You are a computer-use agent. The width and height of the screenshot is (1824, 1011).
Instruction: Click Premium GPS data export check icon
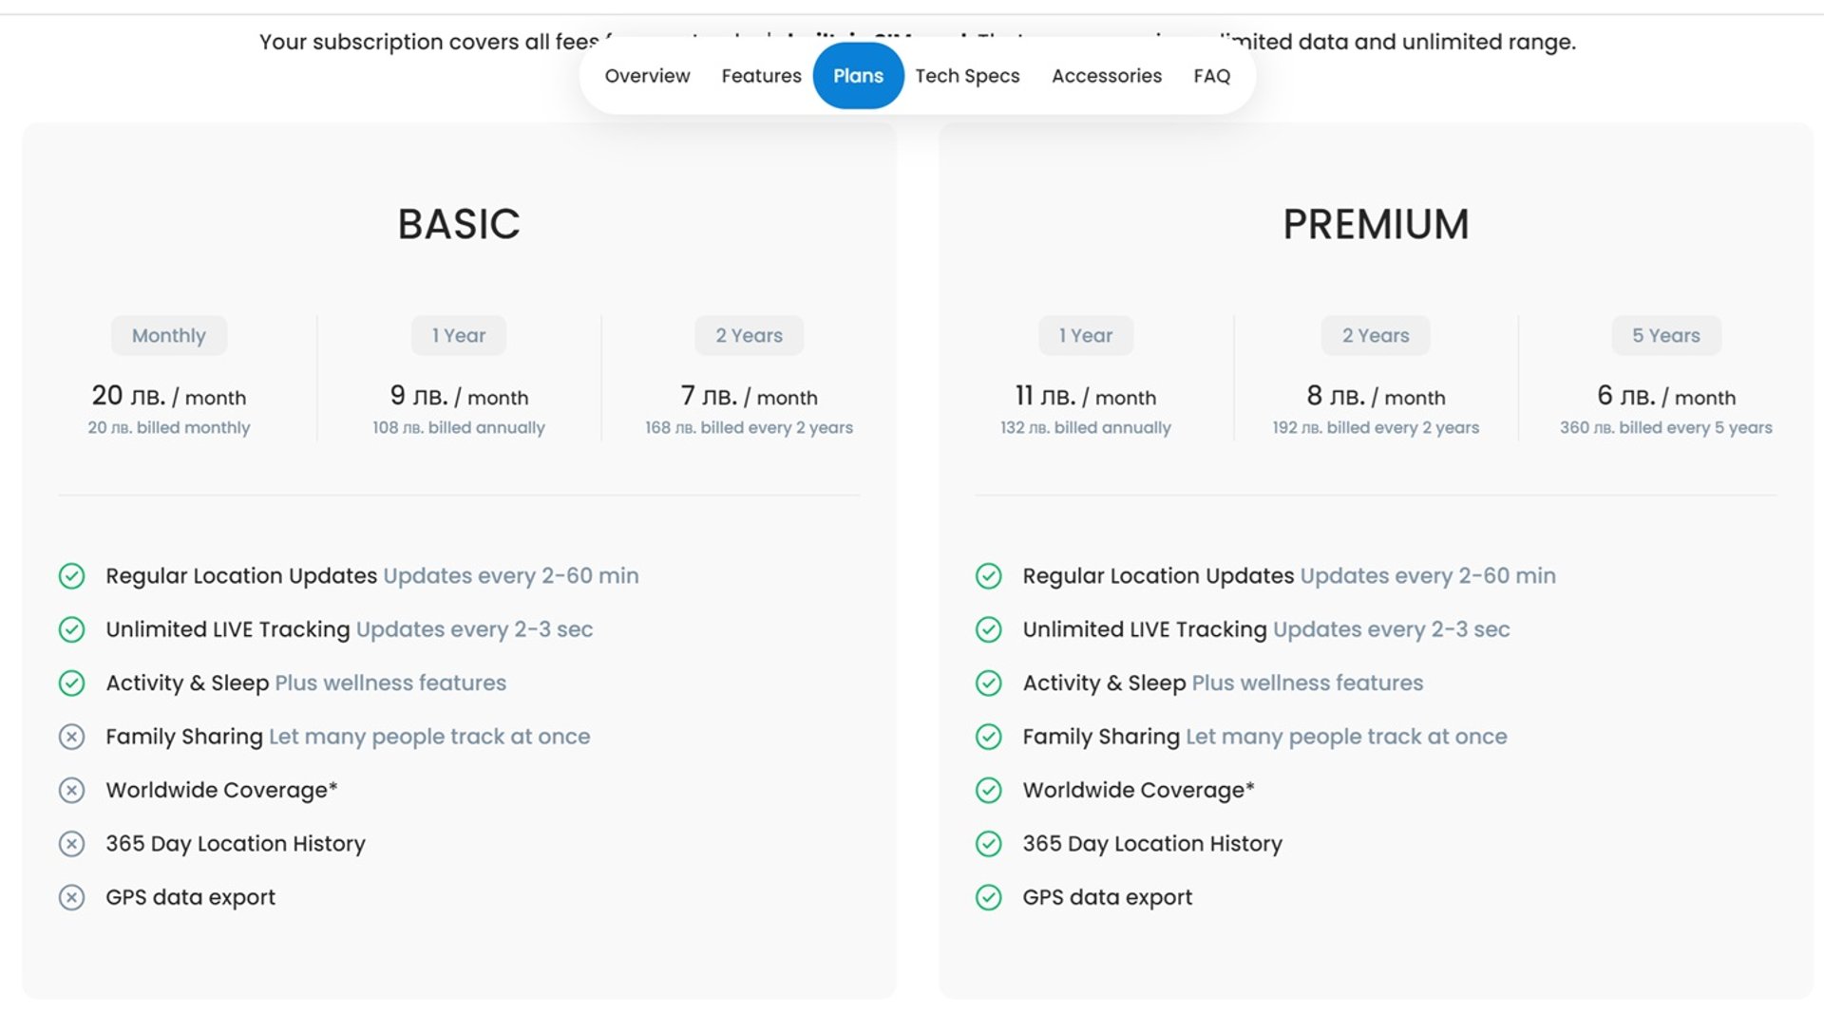989,898
